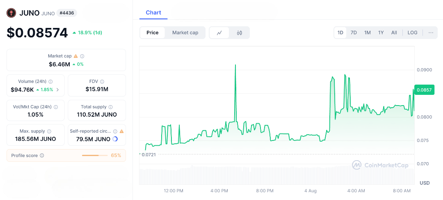443x200 pixels.
Task: Click the green 0.0857 current price label
Action: [424, 90]
